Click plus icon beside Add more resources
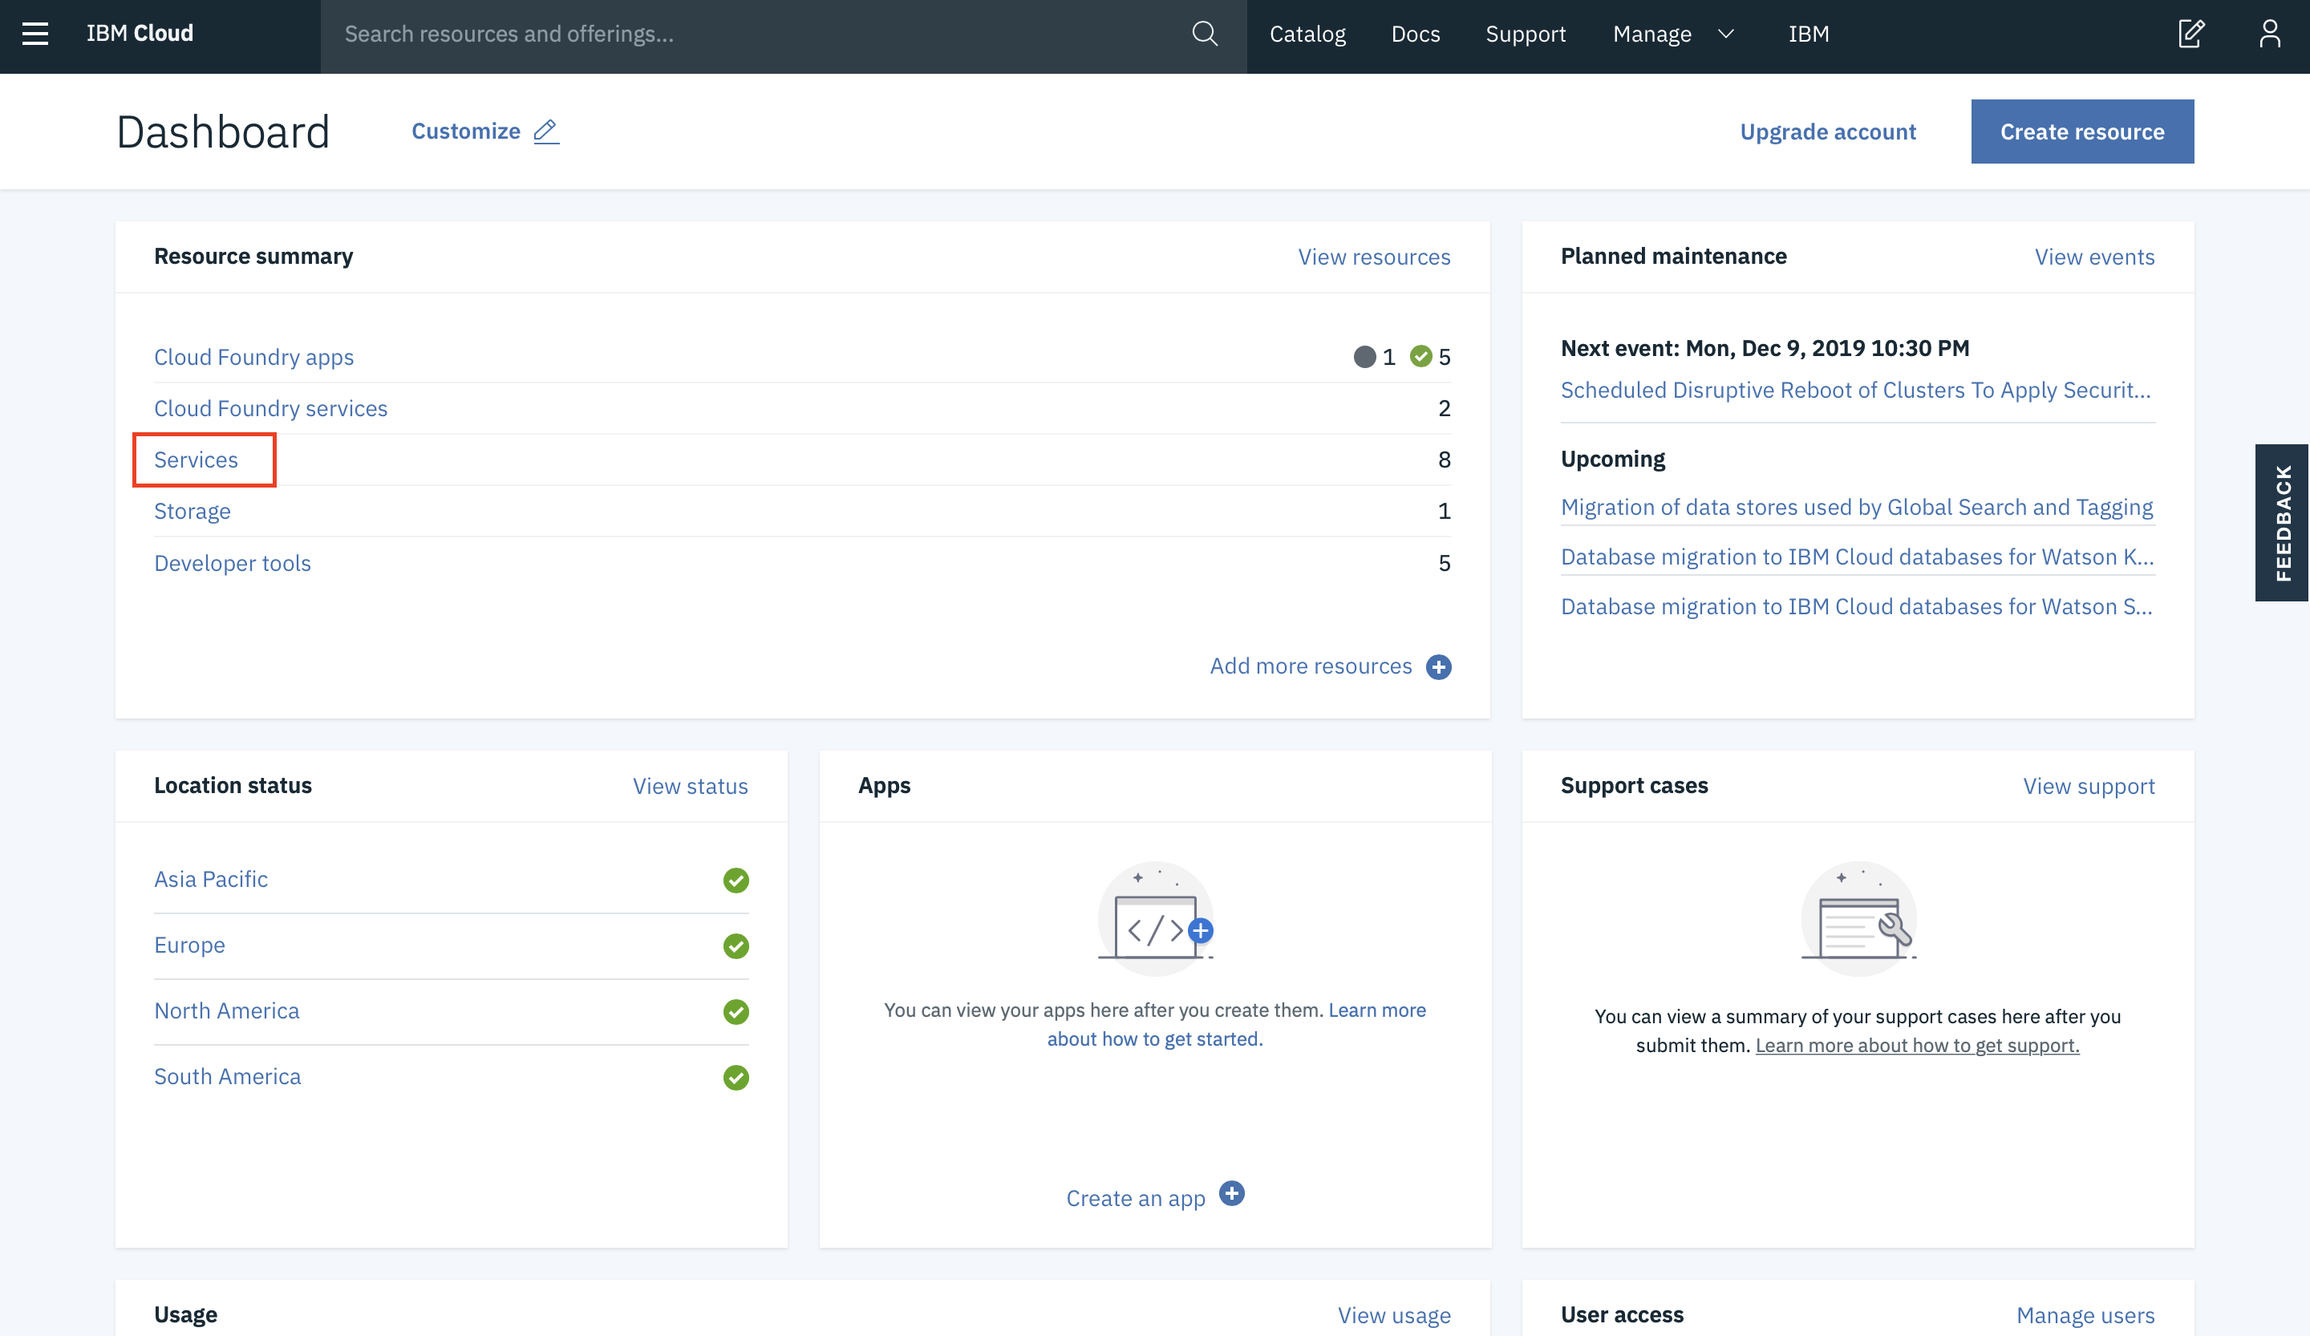2310x1336 pixels. (x=1438, y=667)
